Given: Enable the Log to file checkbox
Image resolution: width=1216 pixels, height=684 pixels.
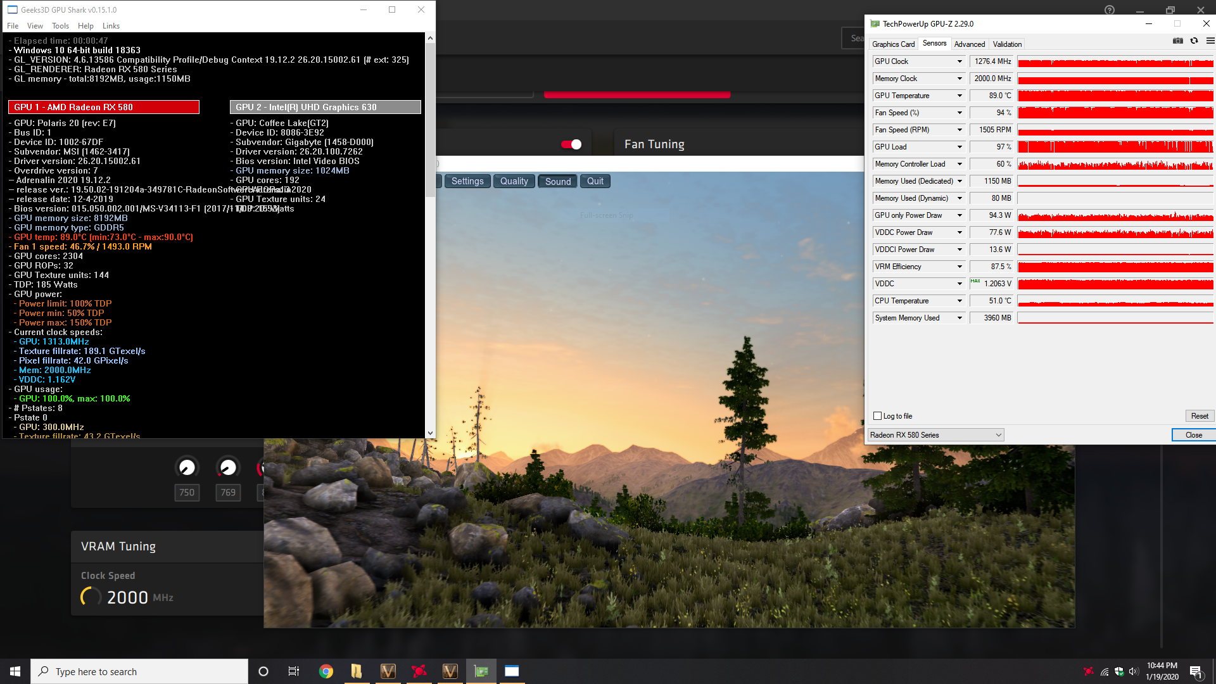Looking at the screenshot, I should (878, 416).
